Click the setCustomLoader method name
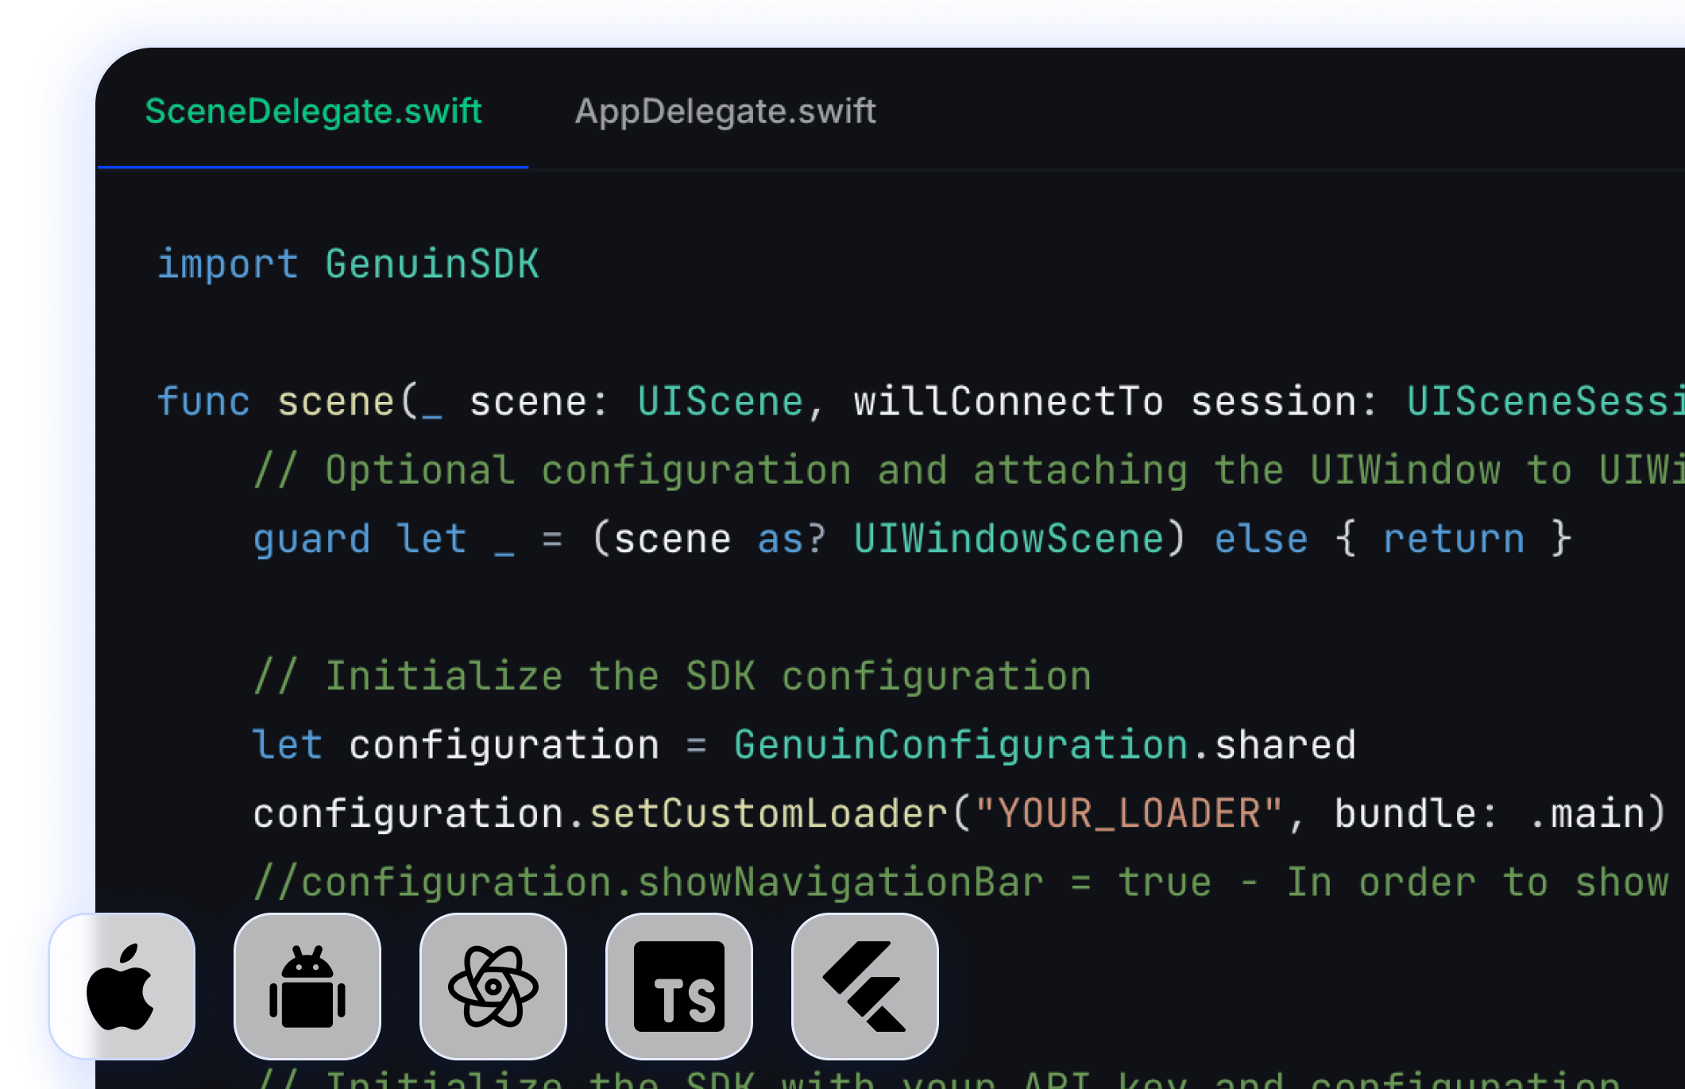 (768, 813)
